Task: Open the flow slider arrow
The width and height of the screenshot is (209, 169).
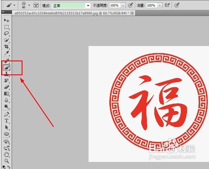Action: click(x=160, y=5)
